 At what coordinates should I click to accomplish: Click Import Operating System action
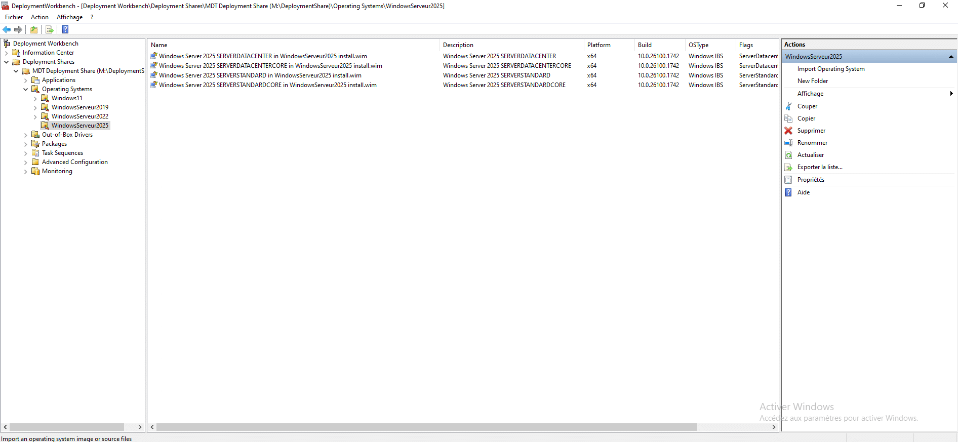tap(830, 69)
